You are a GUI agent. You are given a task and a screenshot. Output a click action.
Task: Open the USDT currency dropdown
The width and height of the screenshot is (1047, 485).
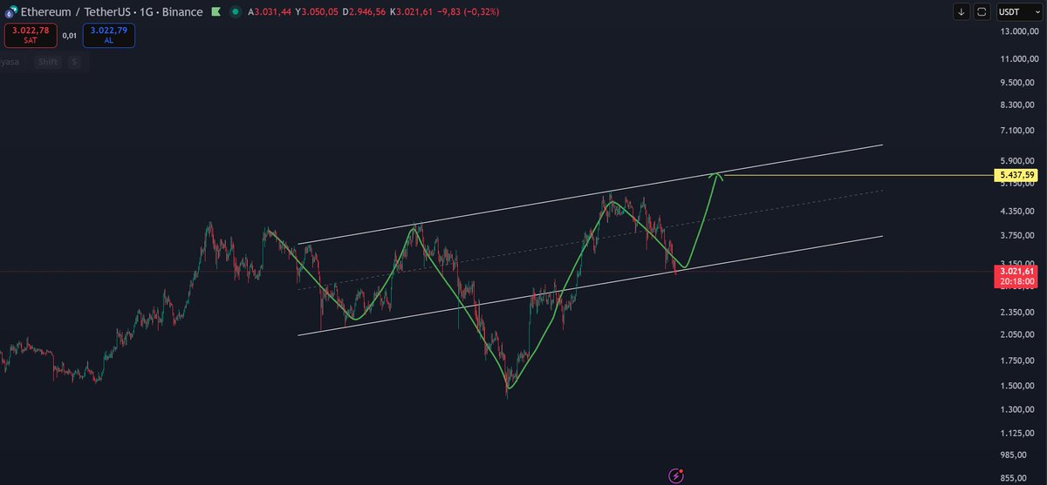[x=1018, y=12]
